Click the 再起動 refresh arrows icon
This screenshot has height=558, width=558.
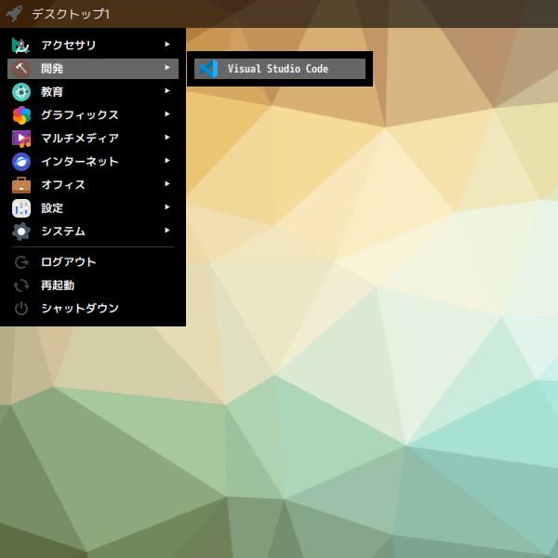(x=21, y=286)
